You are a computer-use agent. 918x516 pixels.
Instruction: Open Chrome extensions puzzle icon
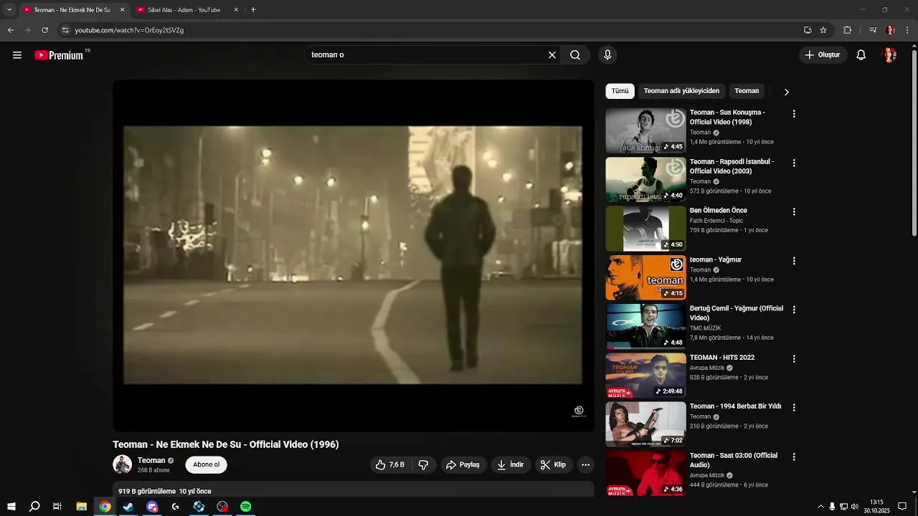847,30
